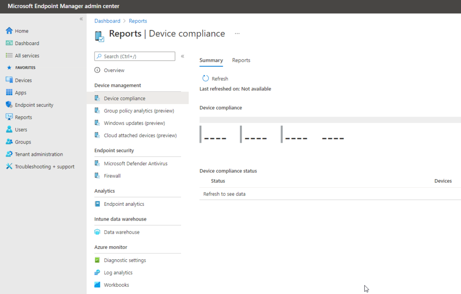The height and width of the screenshot is (294, 461).
Task: Select Device compliance menu item
Action: tap(138, 98)
